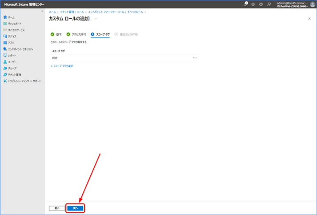Screen dimensions: 317x215
Task: Open テナント管理 in the sidebar
Action: coord(12,75)
